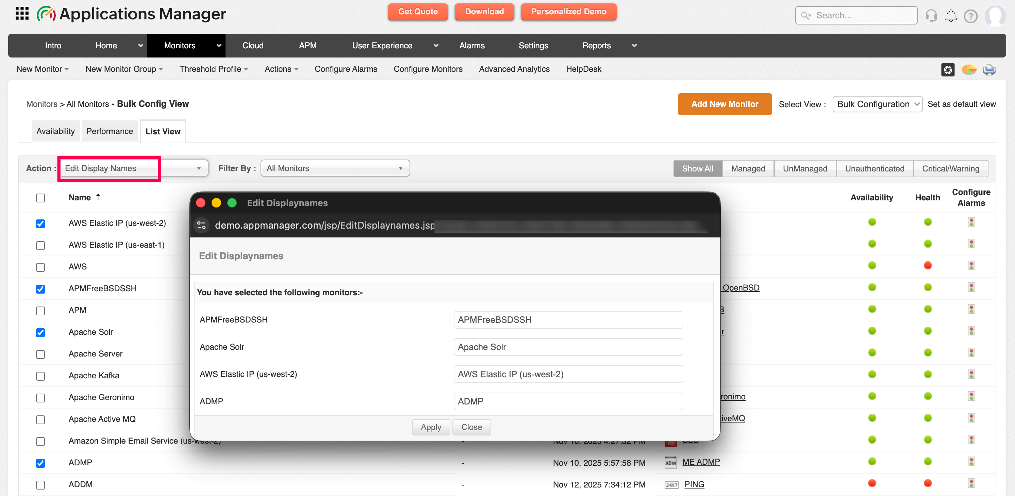Screen dimensions: 1015x496
Task: Click the red availability dot for ADDM row
Action: pos(872,483)
